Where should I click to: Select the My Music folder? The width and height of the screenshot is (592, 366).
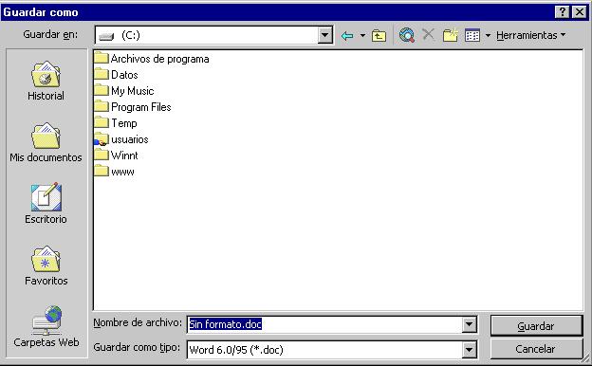pos(124,91)
